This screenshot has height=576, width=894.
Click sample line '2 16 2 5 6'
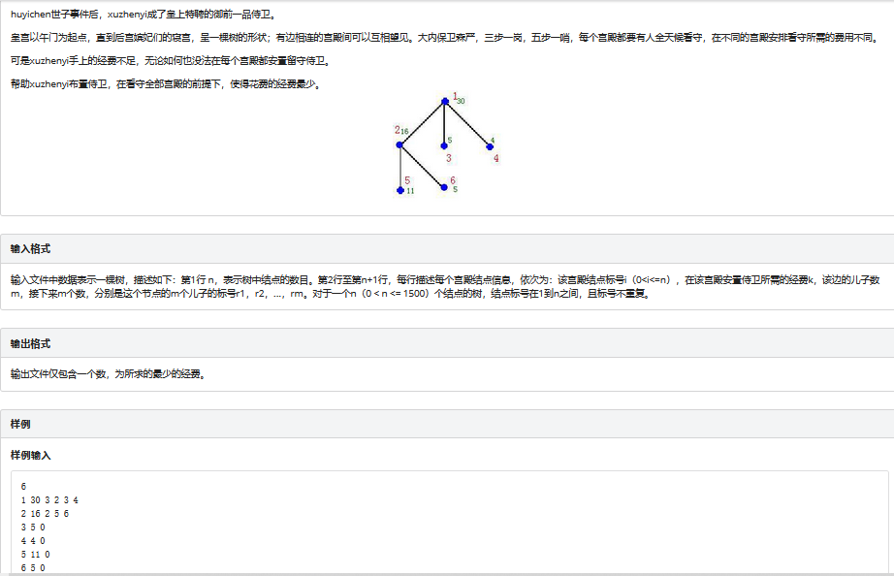[45, 514]
